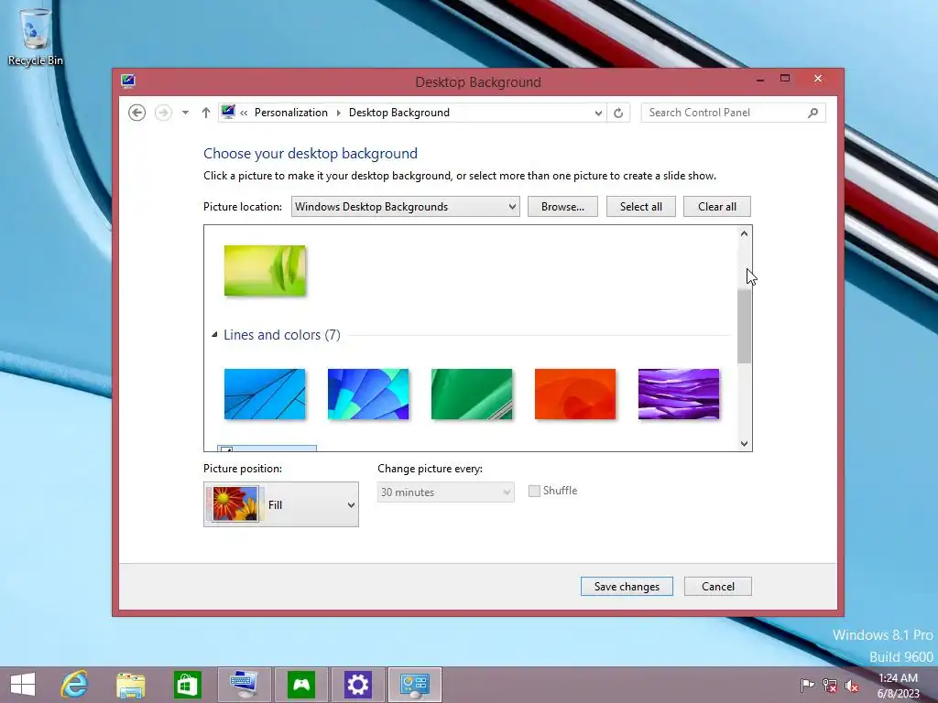
Task: Refresh the Control Panel page
Action: [618, 113]
